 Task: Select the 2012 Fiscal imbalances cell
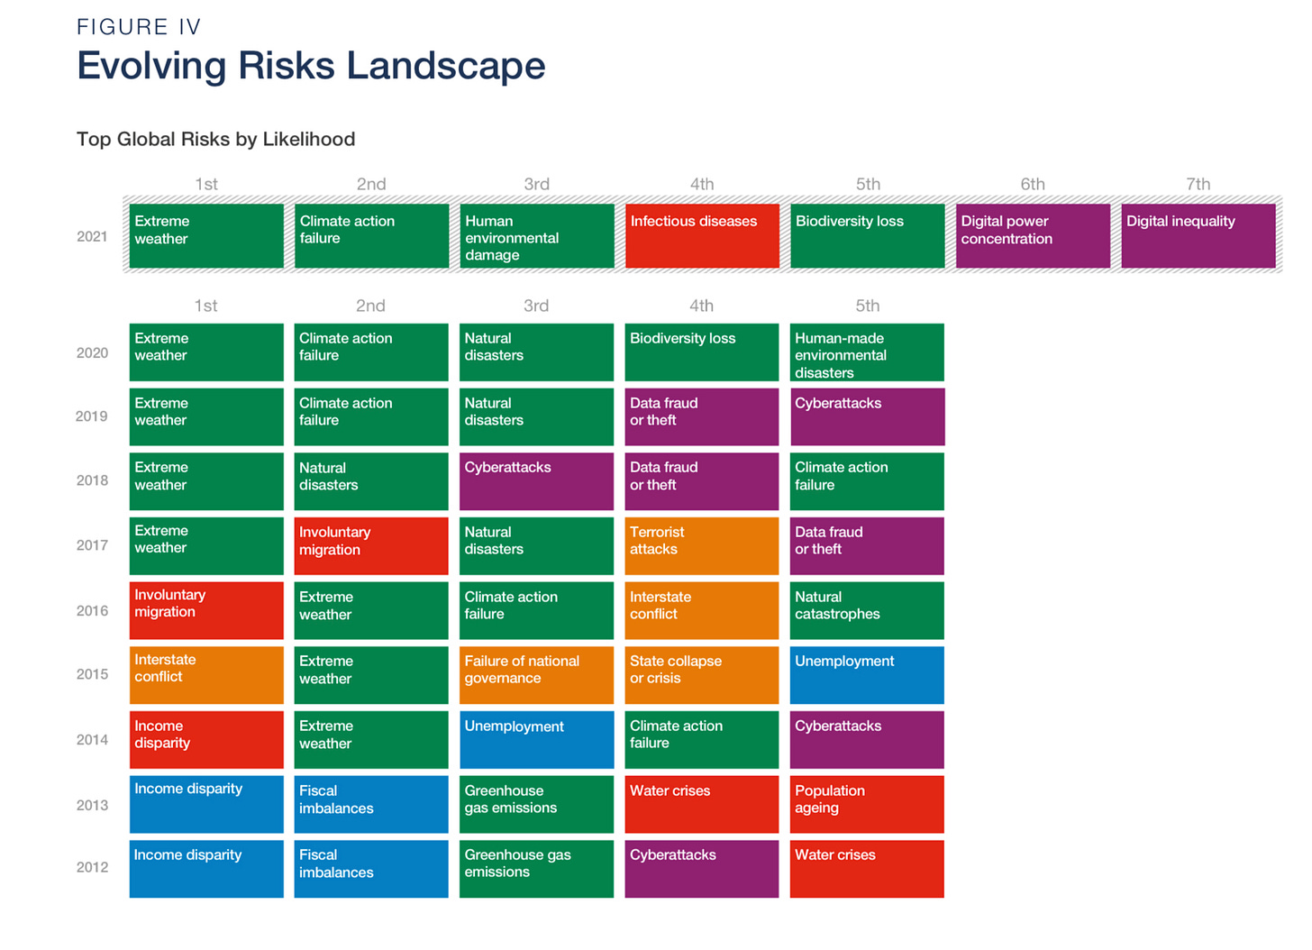click(x=371, y=869)
